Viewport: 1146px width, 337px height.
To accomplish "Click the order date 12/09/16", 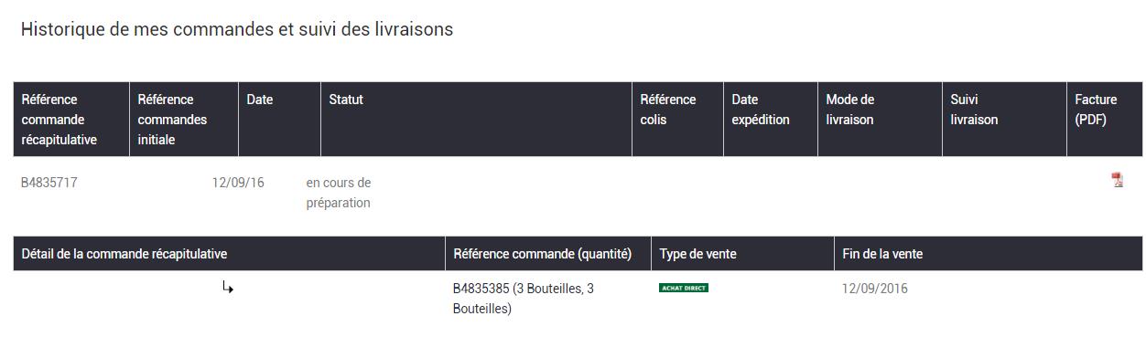I will tap(238, 183).
